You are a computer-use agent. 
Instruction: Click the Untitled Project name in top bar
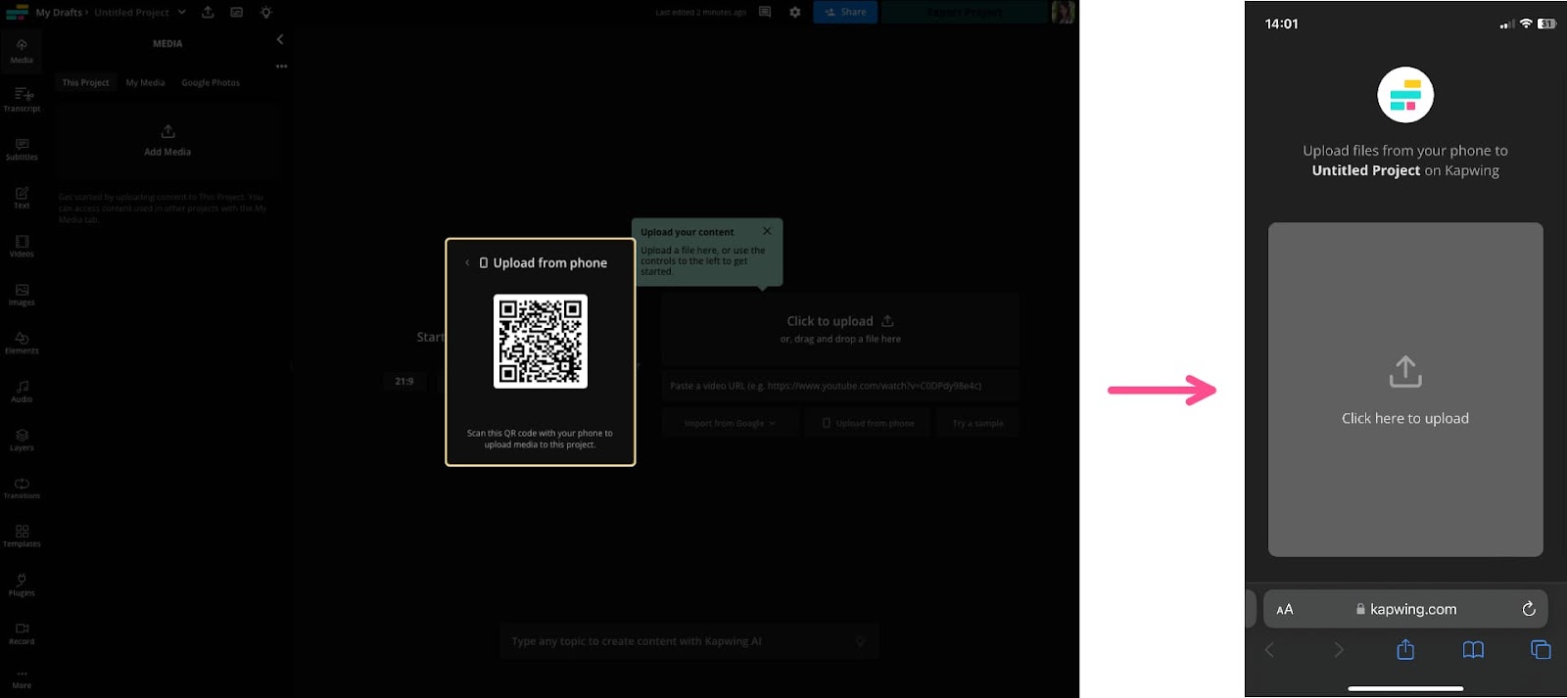click(132, 12)
